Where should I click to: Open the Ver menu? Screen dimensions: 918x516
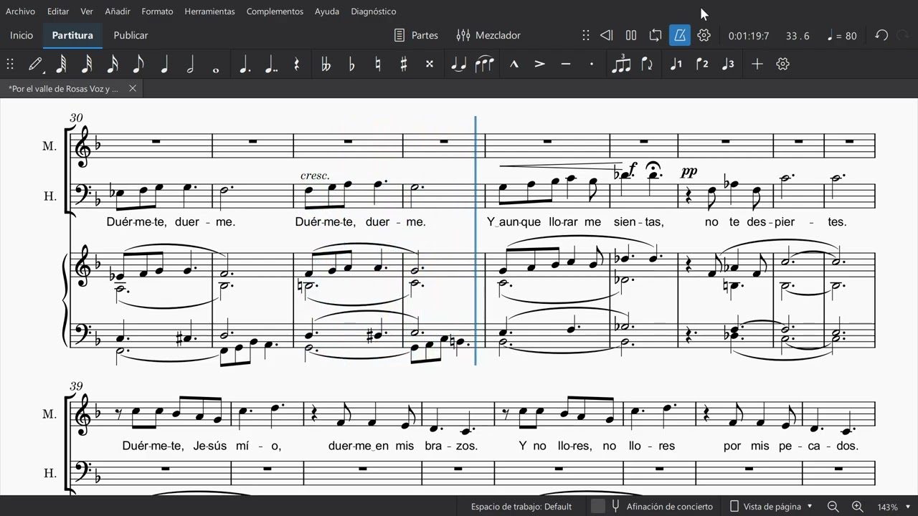(87, 11)
